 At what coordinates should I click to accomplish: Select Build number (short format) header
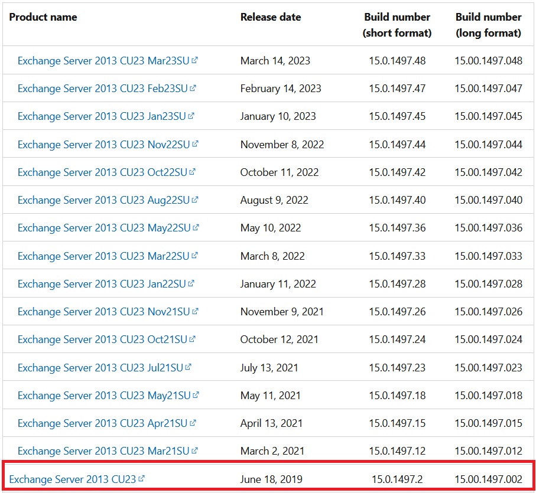(397, 25)
